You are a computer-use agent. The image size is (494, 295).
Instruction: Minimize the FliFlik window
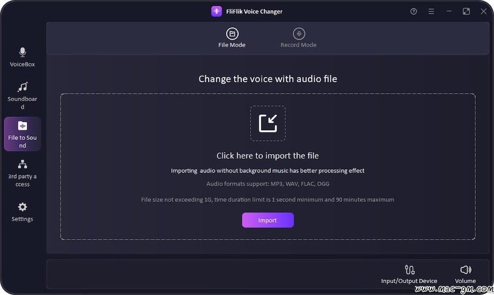click(x=449, y=11)
